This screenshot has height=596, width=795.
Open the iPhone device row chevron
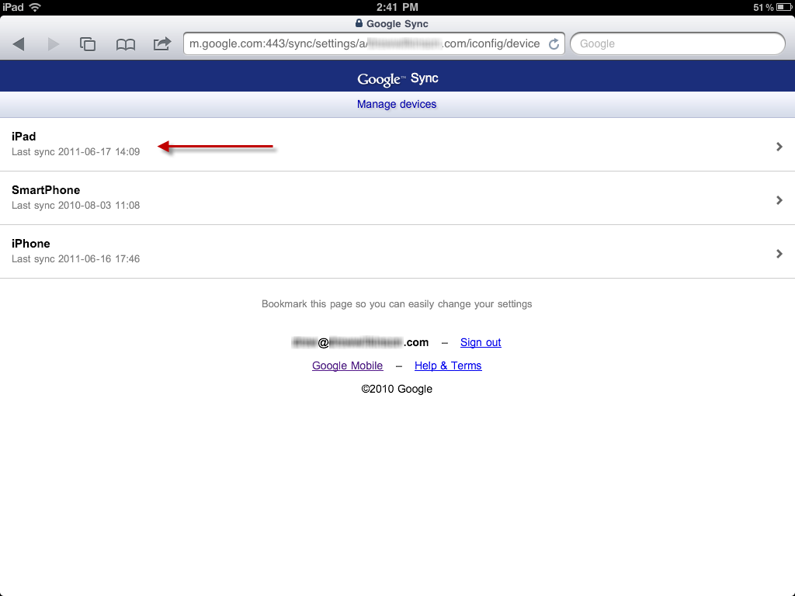coord(779,254)
